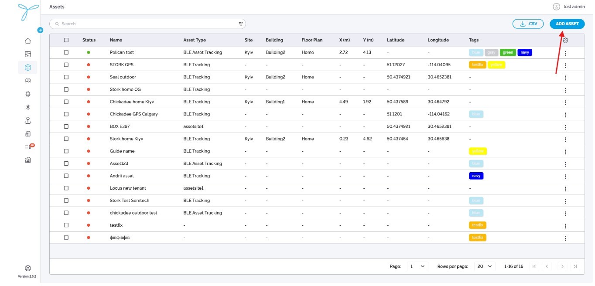This screenshot has height=286, width=595.
Task: Download the .CSV export
Action: point(528,24)
